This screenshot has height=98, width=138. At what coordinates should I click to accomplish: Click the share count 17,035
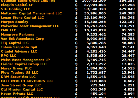(x=128, y=64)
